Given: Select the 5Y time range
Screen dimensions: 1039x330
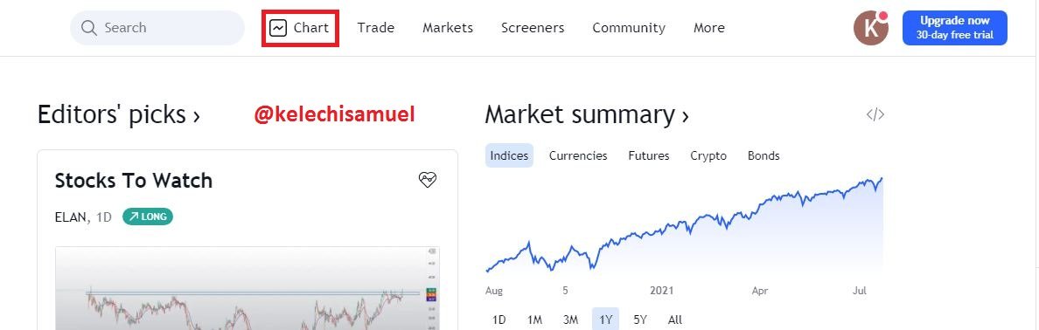Looking at the screenshot, I should pos(639,320).
